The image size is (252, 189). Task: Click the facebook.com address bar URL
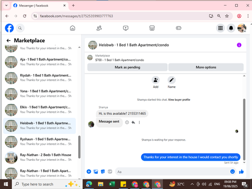[77, 16]
